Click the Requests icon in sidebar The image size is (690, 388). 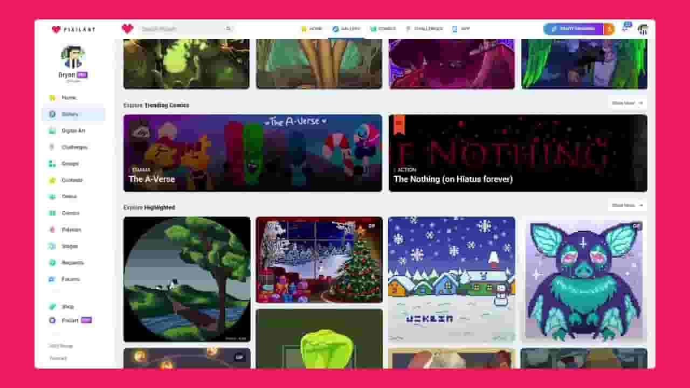click(52, 262)
